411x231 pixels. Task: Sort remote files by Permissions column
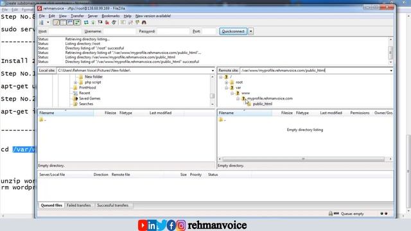360,113
